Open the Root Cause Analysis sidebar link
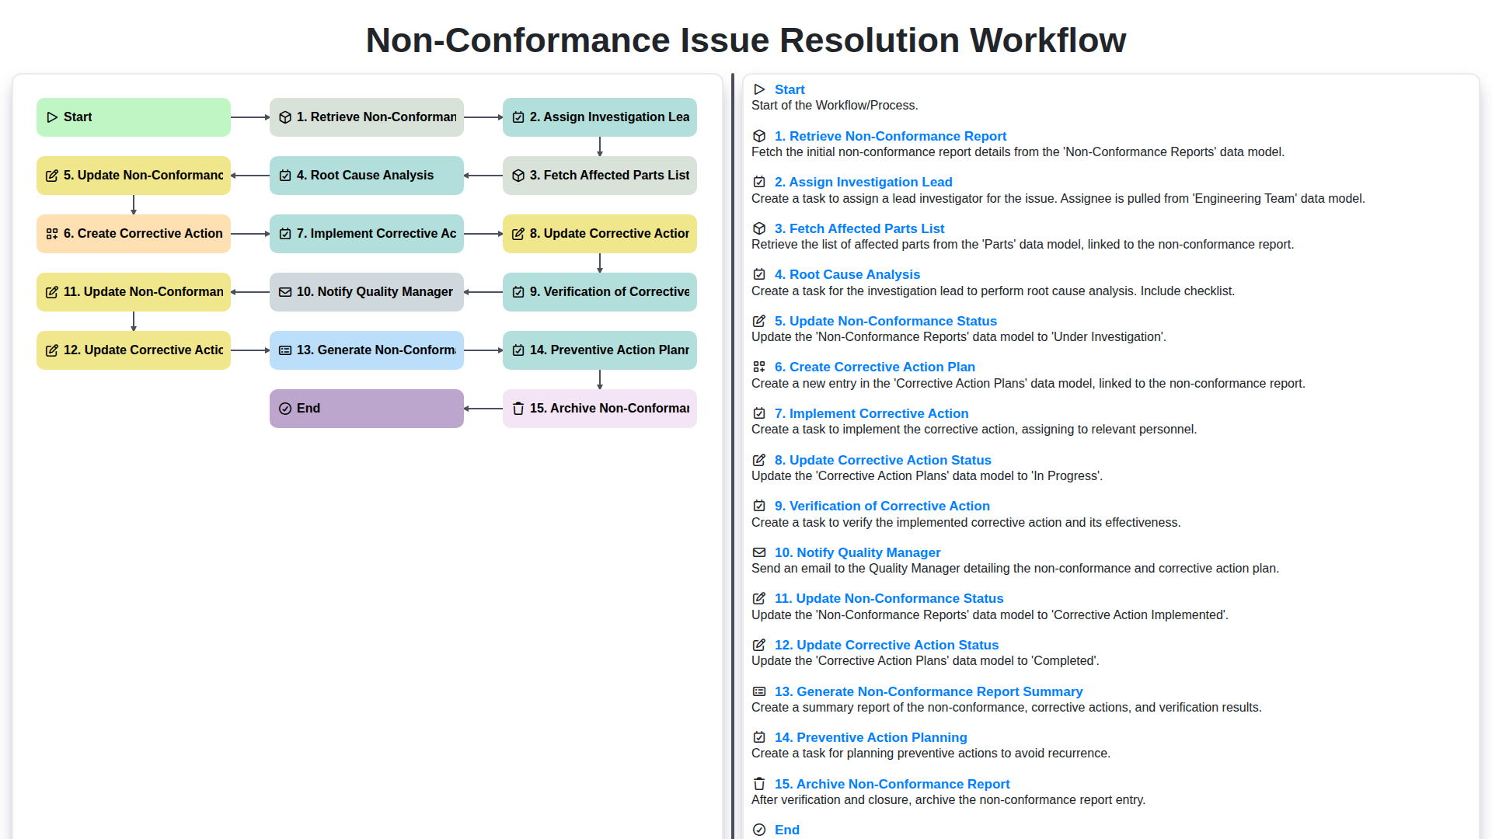 point(847,274)
